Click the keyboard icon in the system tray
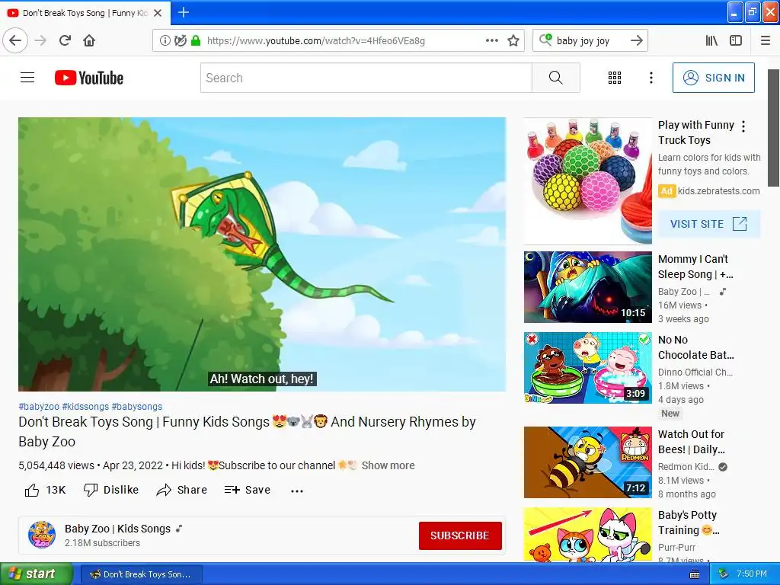Image resolution: width=780 pixels, height=585 pixels. click(x=695, y=574)
